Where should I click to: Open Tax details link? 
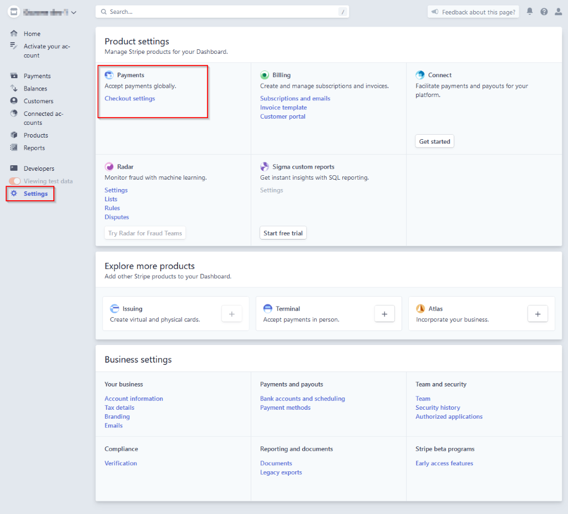coord(119,408)
